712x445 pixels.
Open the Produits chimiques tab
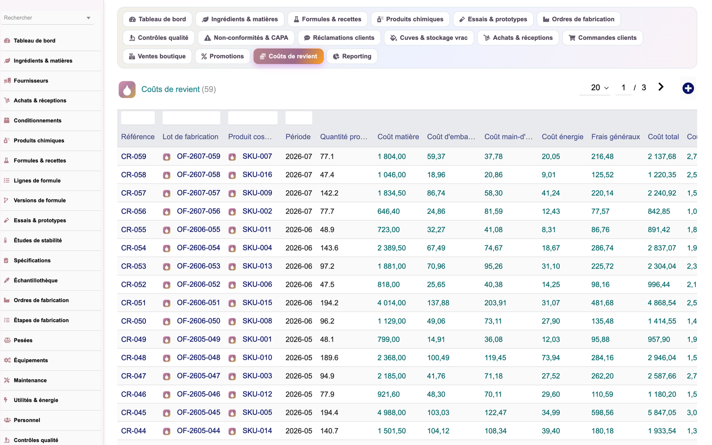tap(410, 19)
